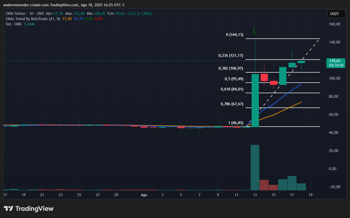The width and height of the screenshot is (350, 218).
Task: Click the large green candle on day 13
Action: [x=255, y=100]
